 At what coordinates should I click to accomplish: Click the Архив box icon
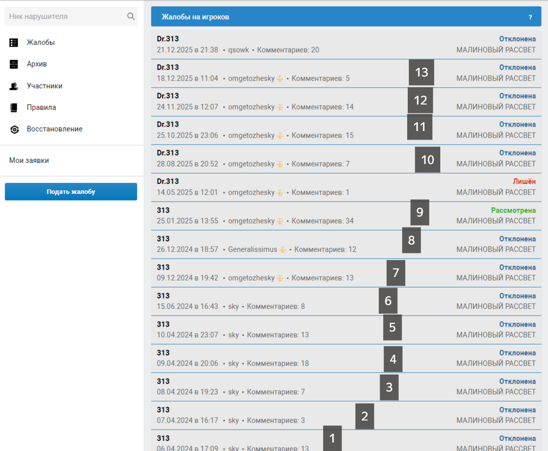(14, 64)
